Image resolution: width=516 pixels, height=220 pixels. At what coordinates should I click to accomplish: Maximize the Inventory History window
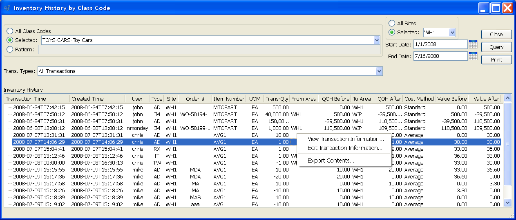[496, 8]
